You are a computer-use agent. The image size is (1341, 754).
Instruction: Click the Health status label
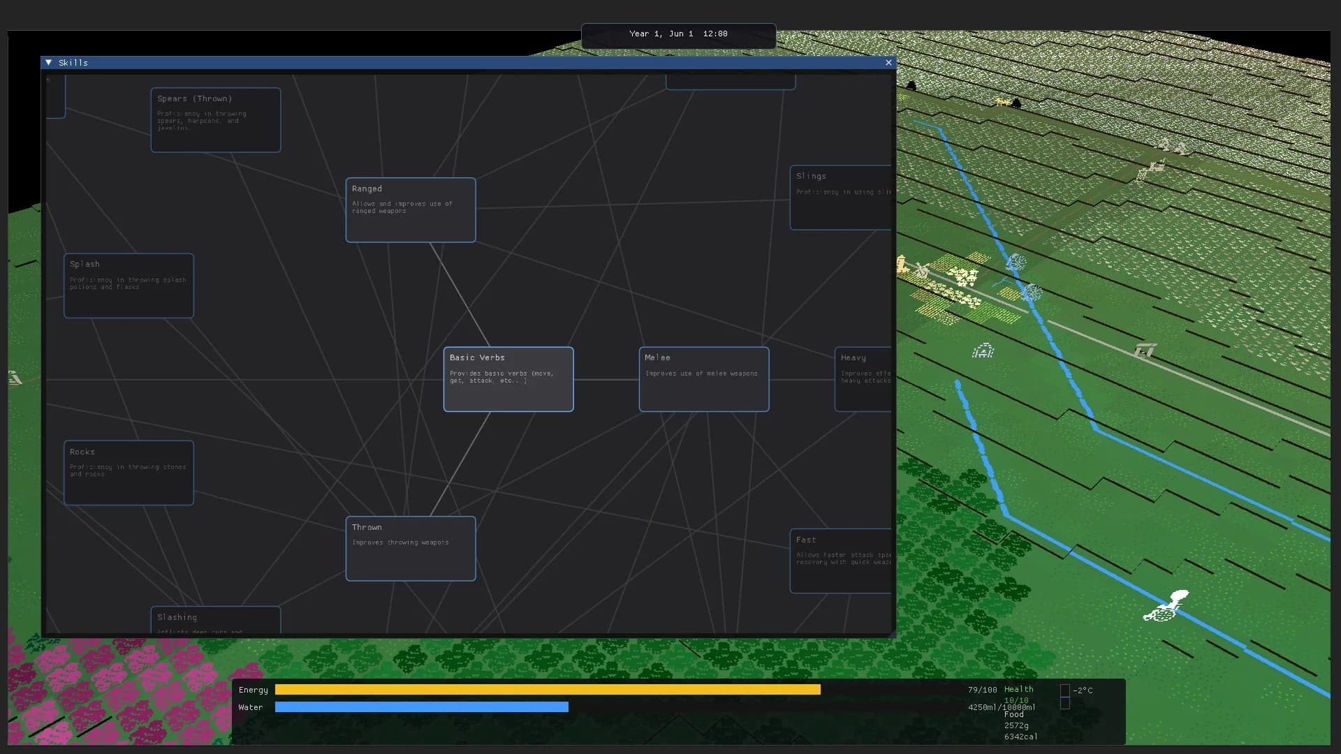(x=1018, y=689)
